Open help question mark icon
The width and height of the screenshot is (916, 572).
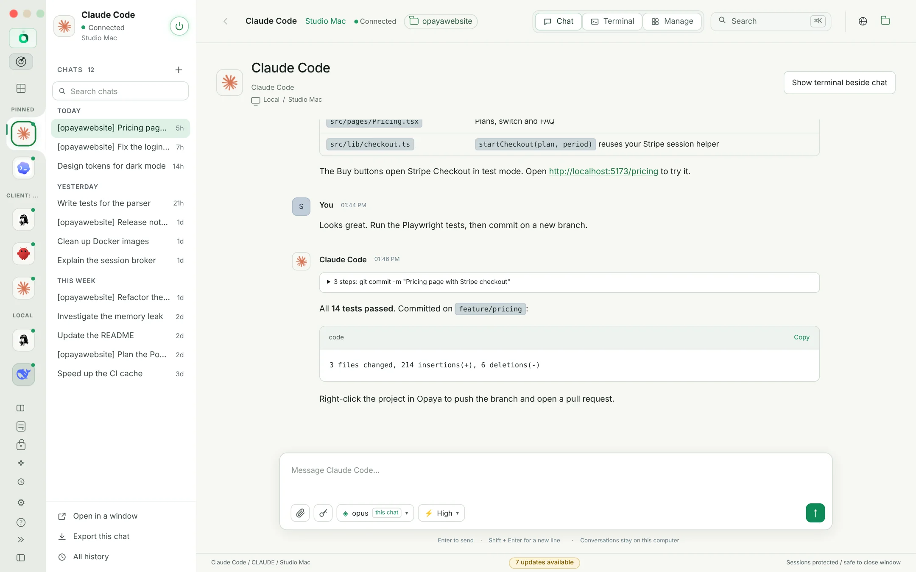(x=21, y=522)
